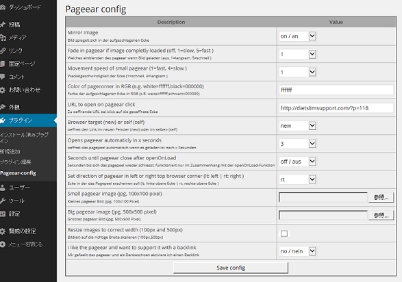Click the Value column header
This screenshot has width=402, height=282.
pos(336,22)
